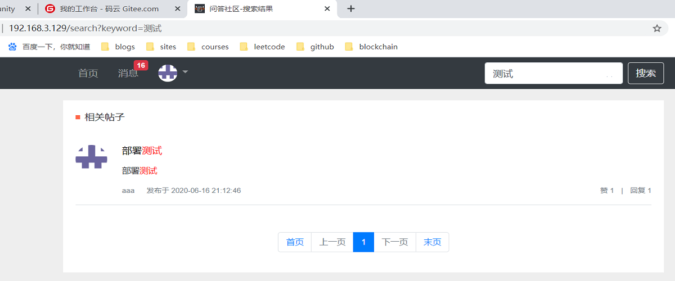
Task: Open 消息 with 16 unread badge
Action: pos(128,73)
